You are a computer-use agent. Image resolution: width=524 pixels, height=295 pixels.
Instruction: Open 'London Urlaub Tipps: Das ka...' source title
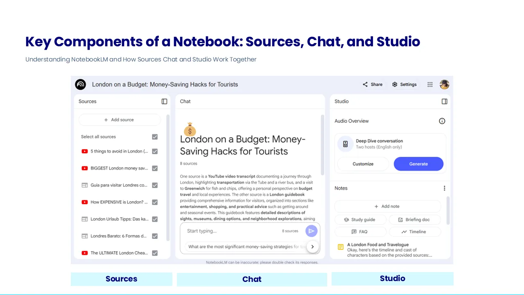(x=119, y=219)
